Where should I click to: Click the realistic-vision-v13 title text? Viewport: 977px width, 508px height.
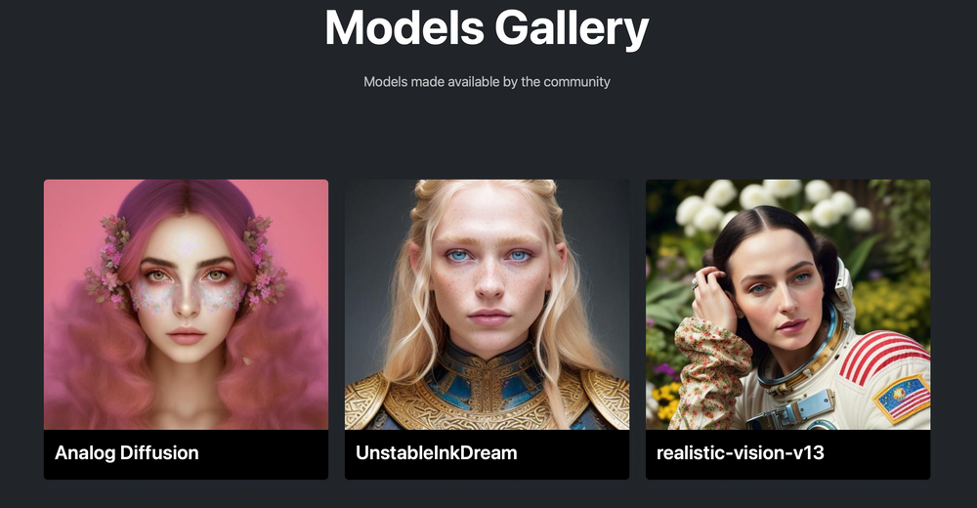pyautogui.click(x=741, y=452)
